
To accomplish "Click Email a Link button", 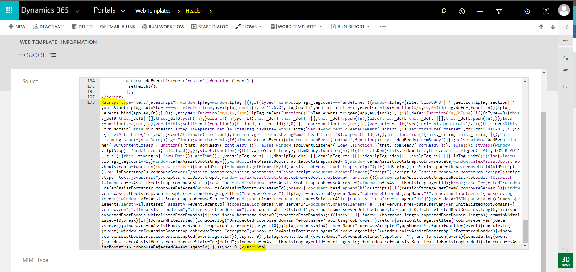I will pyautogui.click(x=118, y=27).
